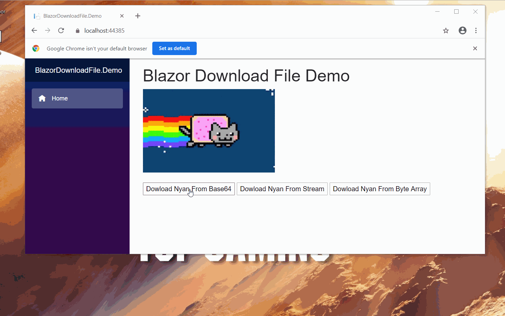505x316 pixels.
Task: Click the Chrome logo in the infobar
Action: pyautogui.click(x=36, y=48)
